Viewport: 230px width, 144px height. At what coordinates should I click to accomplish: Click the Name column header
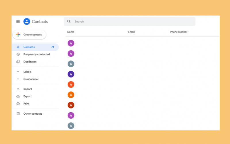pyautogui.click(x=71, y=32)
